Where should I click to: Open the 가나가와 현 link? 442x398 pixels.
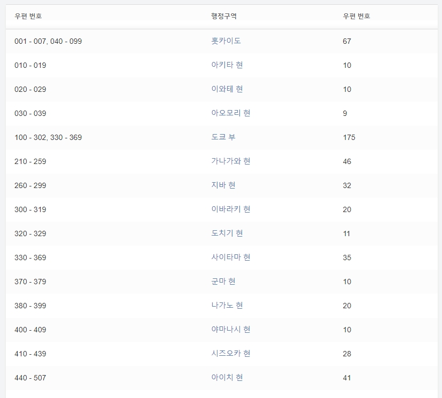coord(231,161)
